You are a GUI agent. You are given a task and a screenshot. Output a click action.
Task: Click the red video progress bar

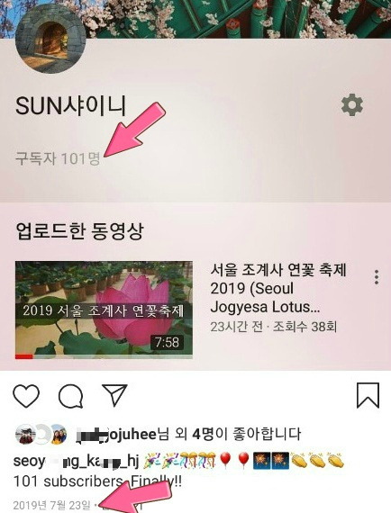24,356
